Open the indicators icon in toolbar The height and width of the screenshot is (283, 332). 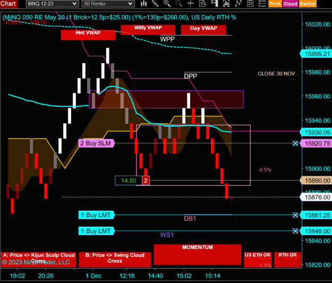[x=226, y=3]
